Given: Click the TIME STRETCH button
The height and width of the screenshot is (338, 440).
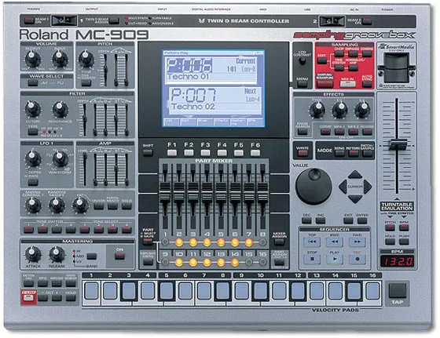Looking at the screenshot, I should [339, 67].
